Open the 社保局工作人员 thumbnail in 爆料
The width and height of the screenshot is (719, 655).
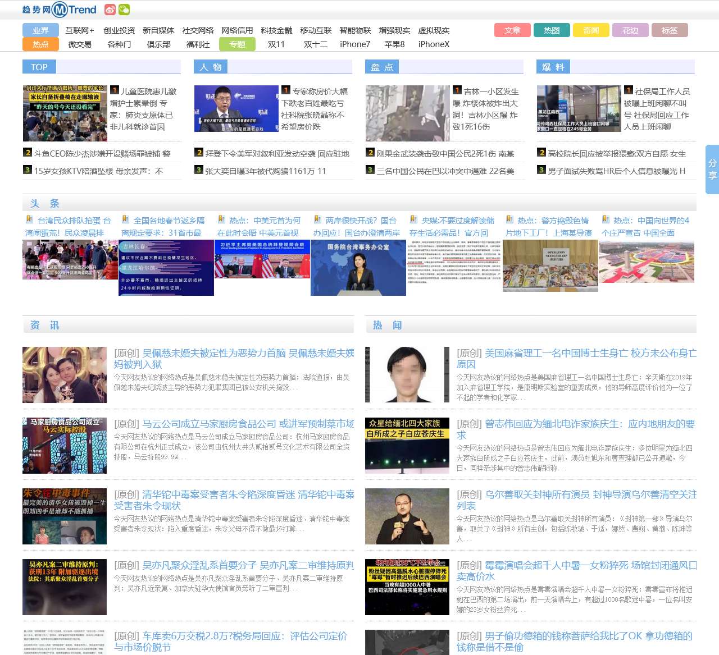click(579, 109)
